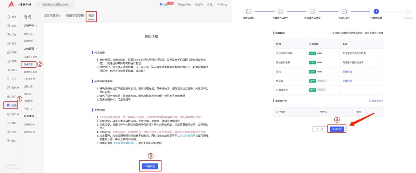
Task: Click the 申请退款 button
Action: point(337,129)
